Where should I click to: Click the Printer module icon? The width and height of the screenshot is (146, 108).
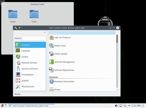click(52, 89)
